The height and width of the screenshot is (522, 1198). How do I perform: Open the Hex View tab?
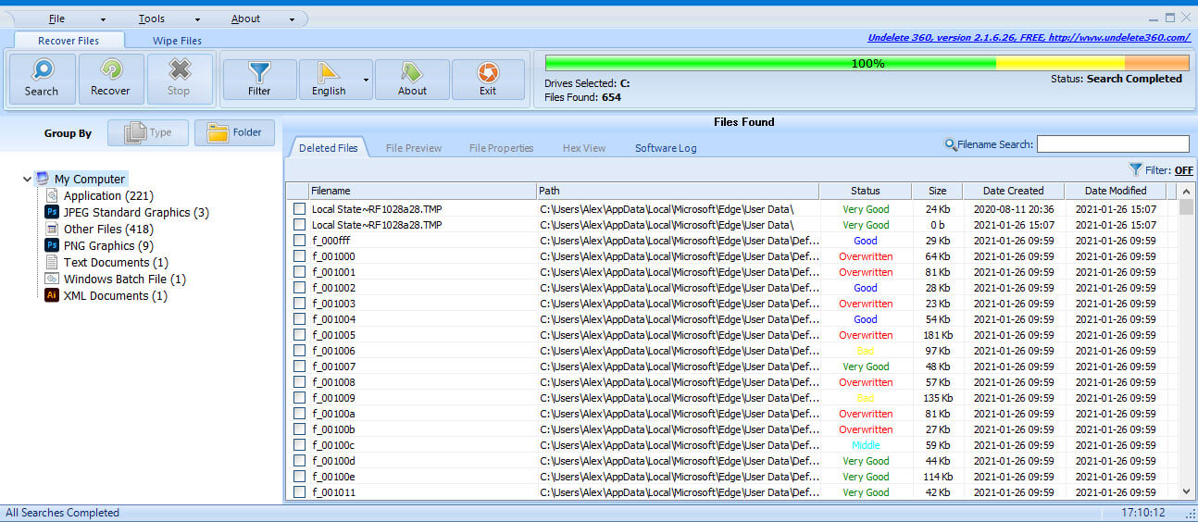click(584, 147)
